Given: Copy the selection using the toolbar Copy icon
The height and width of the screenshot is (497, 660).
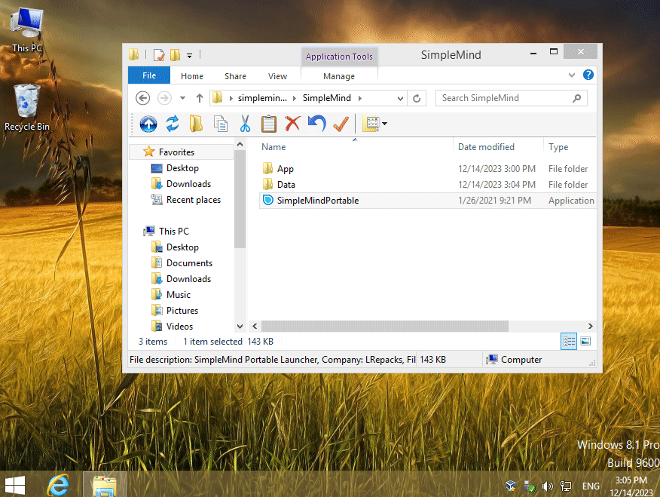Looking at the screenshot, I should [x=221, y=124].
